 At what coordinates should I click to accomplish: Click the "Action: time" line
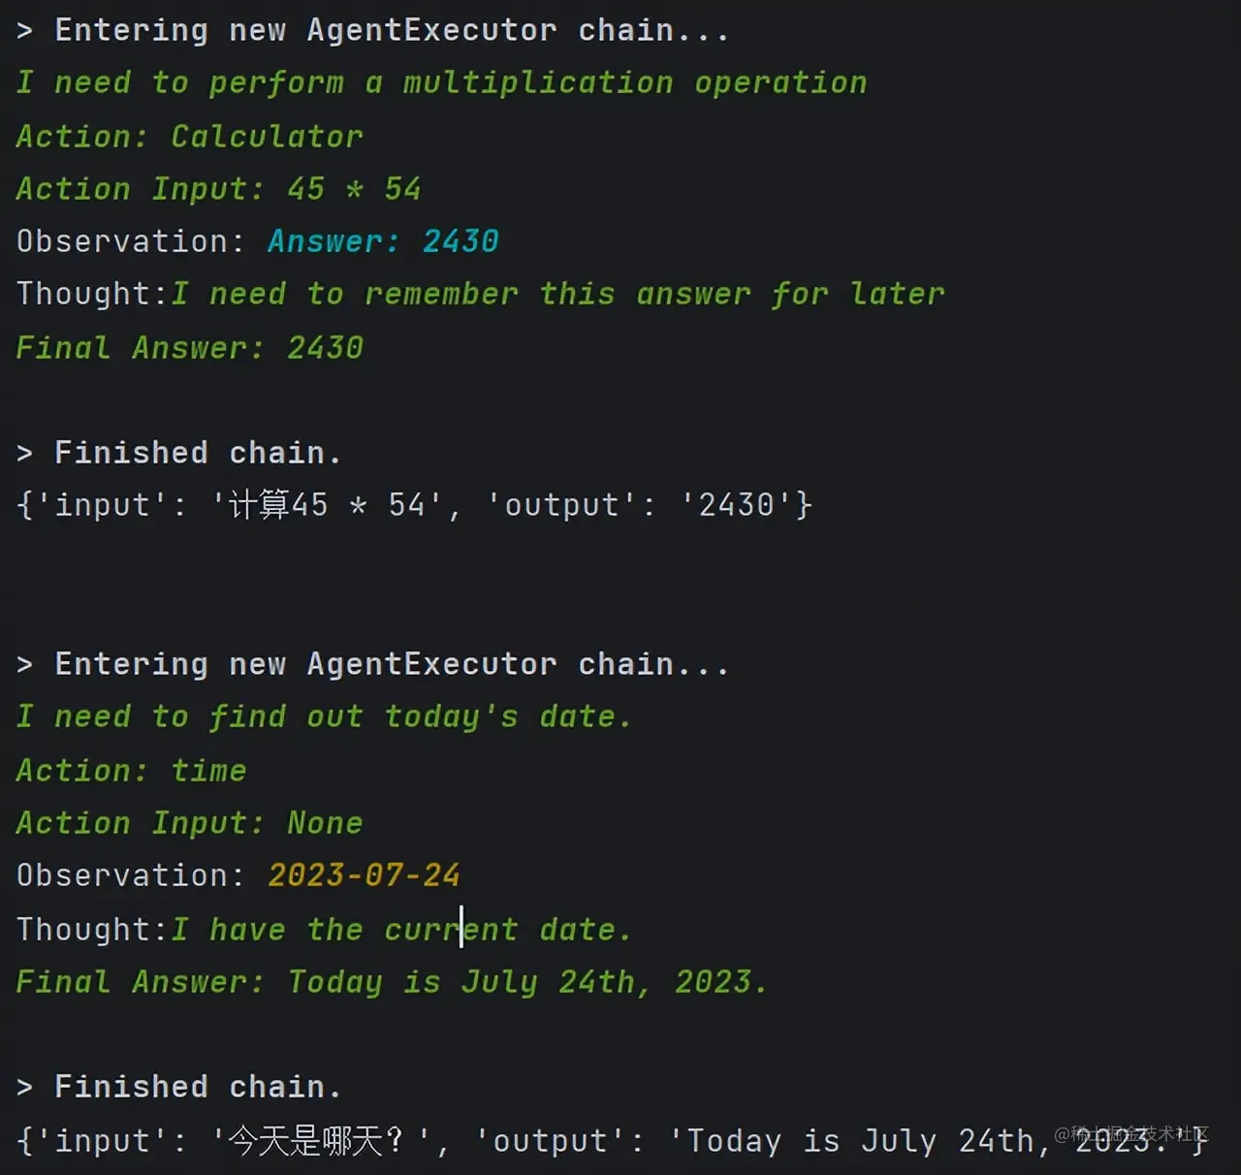pos(132,771)
